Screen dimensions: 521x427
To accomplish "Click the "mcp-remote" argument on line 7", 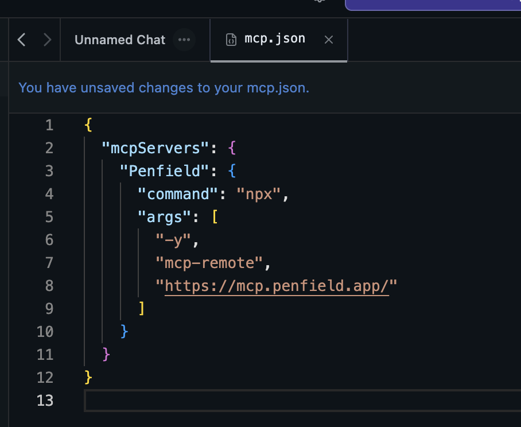I will [x=209, y=263].
